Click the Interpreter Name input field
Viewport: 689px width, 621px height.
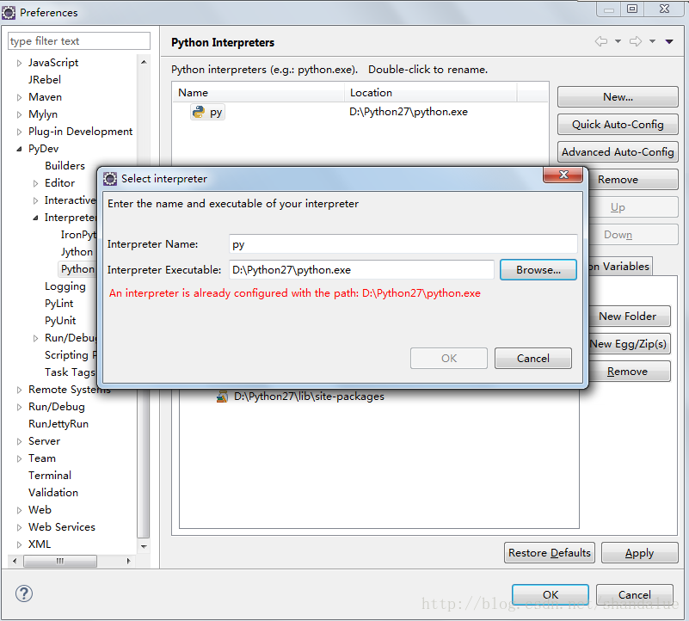403,244
